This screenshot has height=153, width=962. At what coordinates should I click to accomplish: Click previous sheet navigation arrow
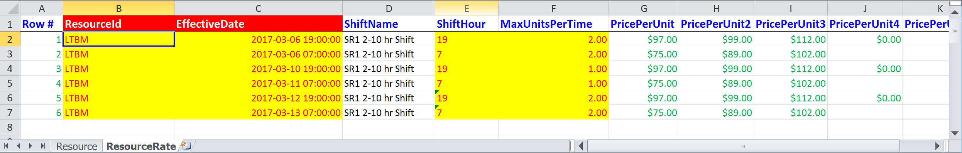pos(19,146)
